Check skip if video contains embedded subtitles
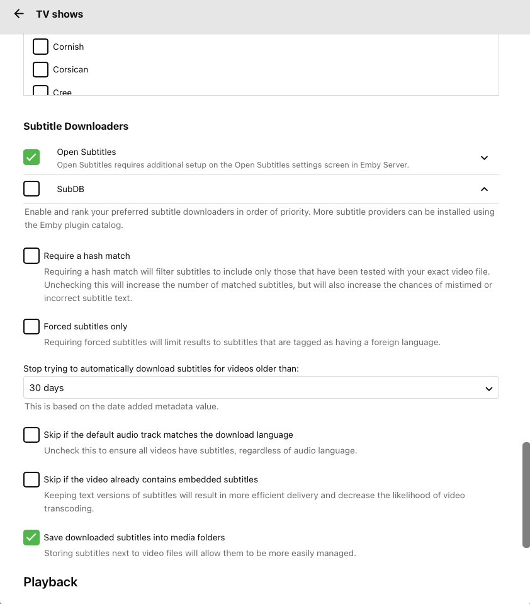 pyautogui.click(x=31, y=479)
